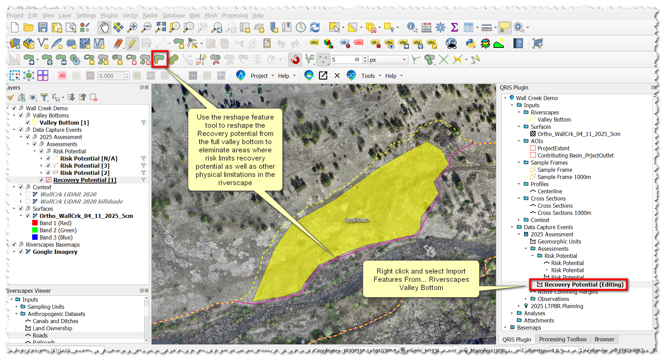
Task: Click the Band 2 (Green) color swatch
Action: click(x=35, y=230)
